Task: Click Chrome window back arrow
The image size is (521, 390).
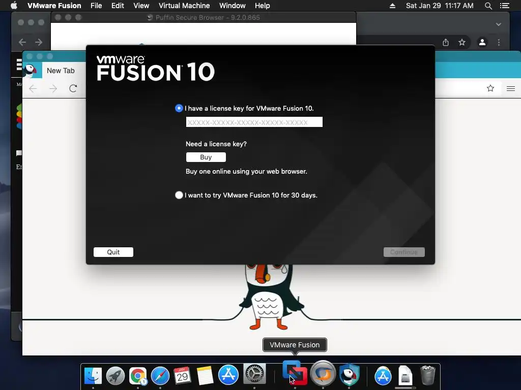Action: 22,42
